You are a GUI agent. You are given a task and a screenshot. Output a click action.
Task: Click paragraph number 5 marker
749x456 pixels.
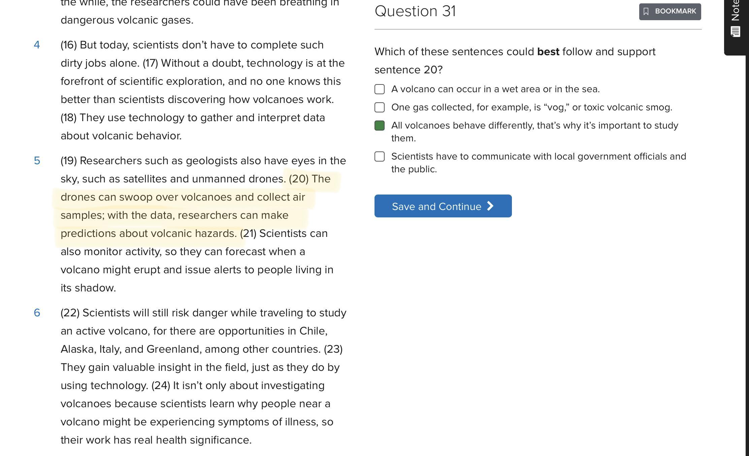(37, 161)
